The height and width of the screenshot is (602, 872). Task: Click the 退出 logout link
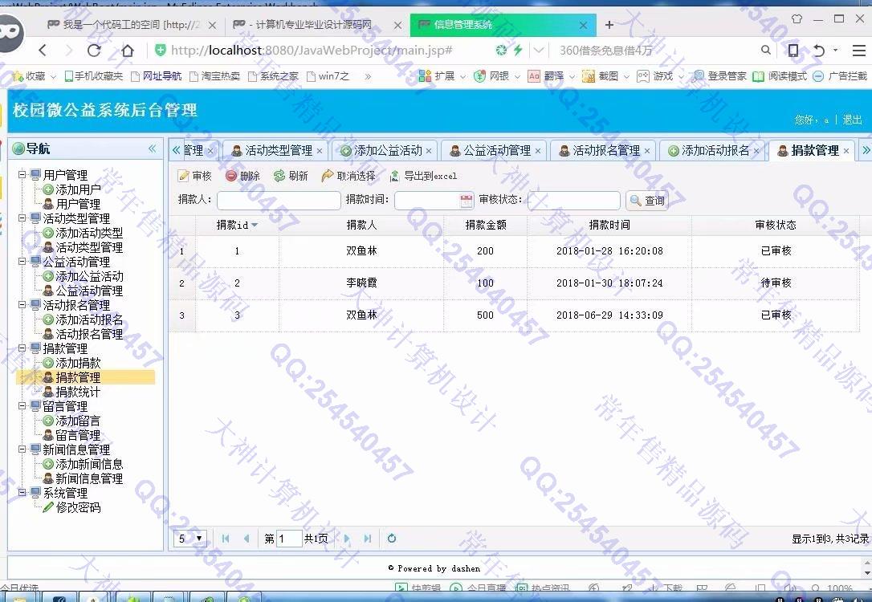(x=852, y=119)
